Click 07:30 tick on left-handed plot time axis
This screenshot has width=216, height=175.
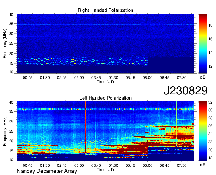tap(182, 165)
